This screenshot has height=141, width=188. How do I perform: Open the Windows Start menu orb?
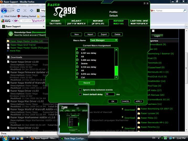[5, 138]
